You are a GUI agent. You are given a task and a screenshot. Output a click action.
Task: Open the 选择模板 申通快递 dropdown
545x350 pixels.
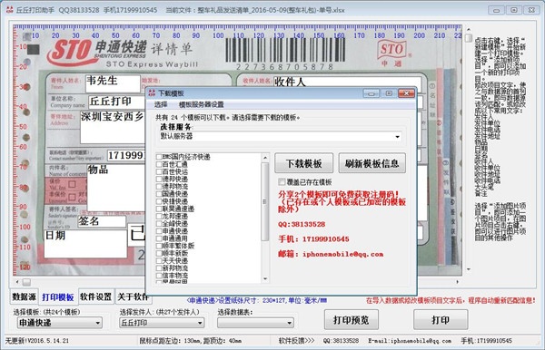click(x=98, y=323)
